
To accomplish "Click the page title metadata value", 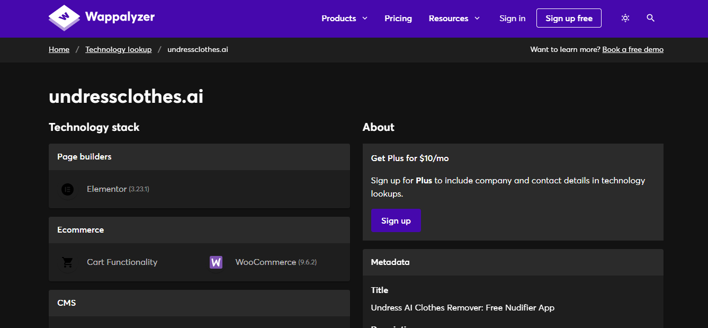I will point(463,308).
